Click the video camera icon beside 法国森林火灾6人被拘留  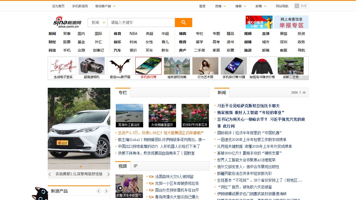click(x=151, y=177)
